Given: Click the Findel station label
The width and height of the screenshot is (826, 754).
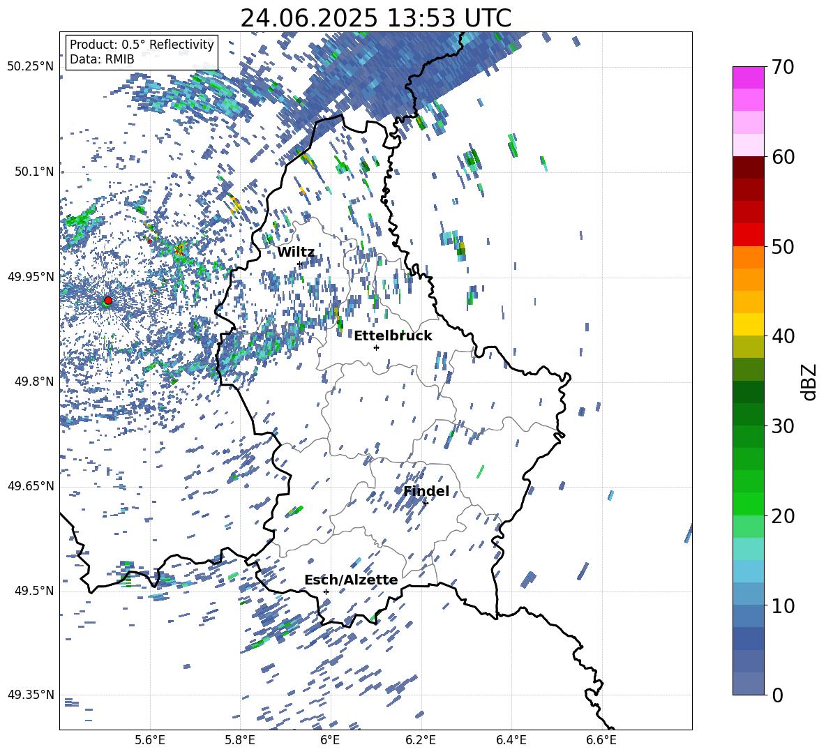Looking at the screenshot, I should [426, 491].
